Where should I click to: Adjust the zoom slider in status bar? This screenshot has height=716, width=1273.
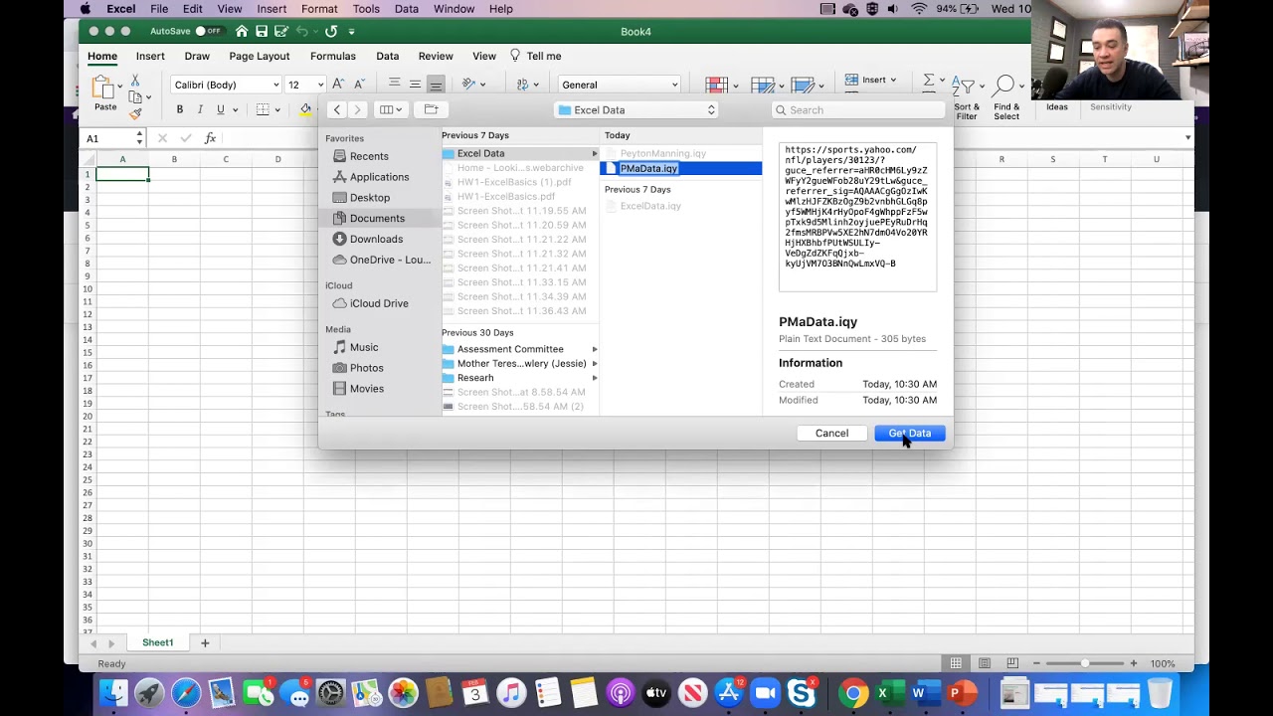pos(1084,663)
